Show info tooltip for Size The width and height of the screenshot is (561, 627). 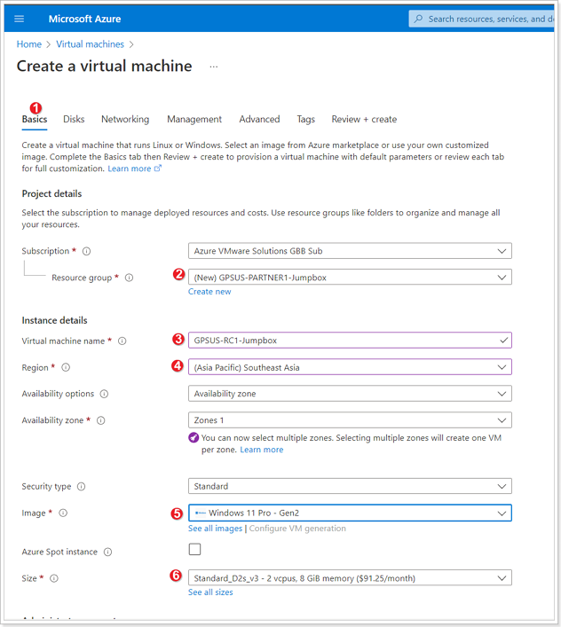[x=54, y=578]
